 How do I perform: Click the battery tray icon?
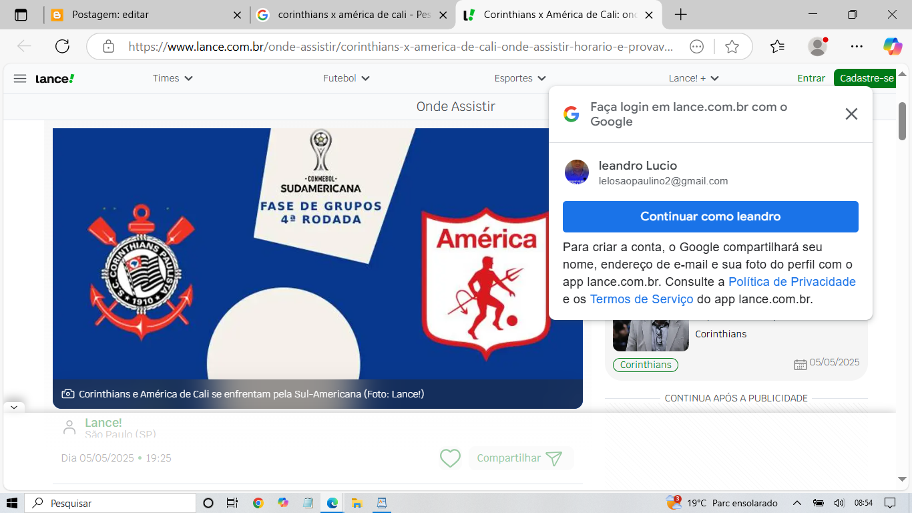pyautogui.click(x=819, y=503)
